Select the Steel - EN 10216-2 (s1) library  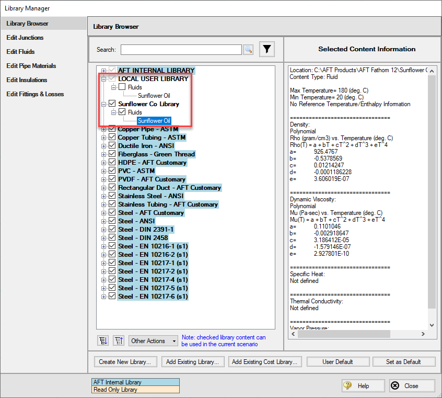[153, 255]
